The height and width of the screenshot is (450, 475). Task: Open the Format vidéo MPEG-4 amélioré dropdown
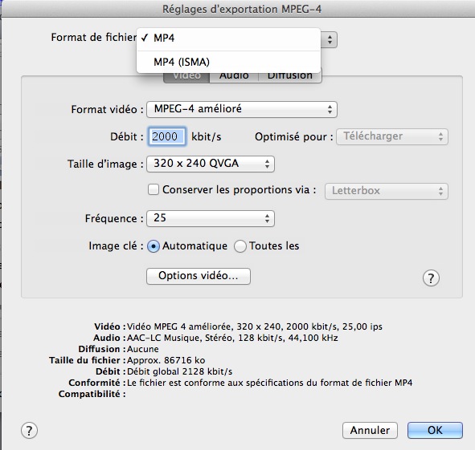pos(242,109)
